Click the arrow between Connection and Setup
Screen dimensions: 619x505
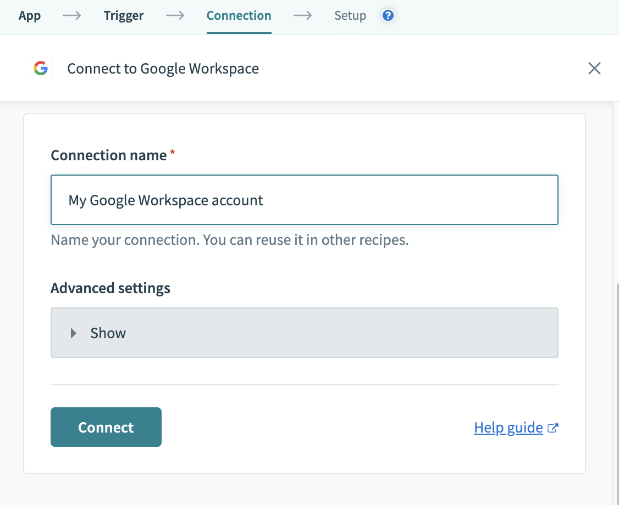302,16
